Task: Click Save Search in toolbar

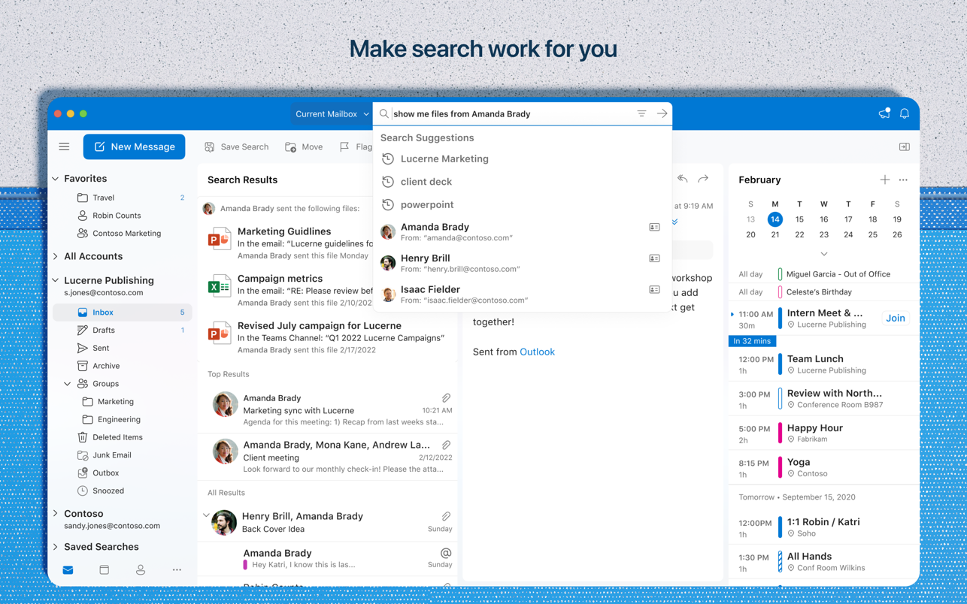Action: click(x=236, y=146)
